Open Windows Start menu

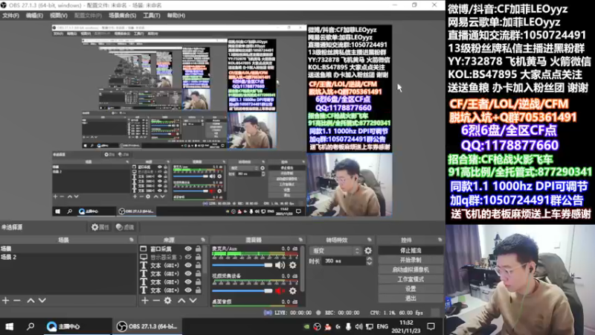[x=10, y=326]
